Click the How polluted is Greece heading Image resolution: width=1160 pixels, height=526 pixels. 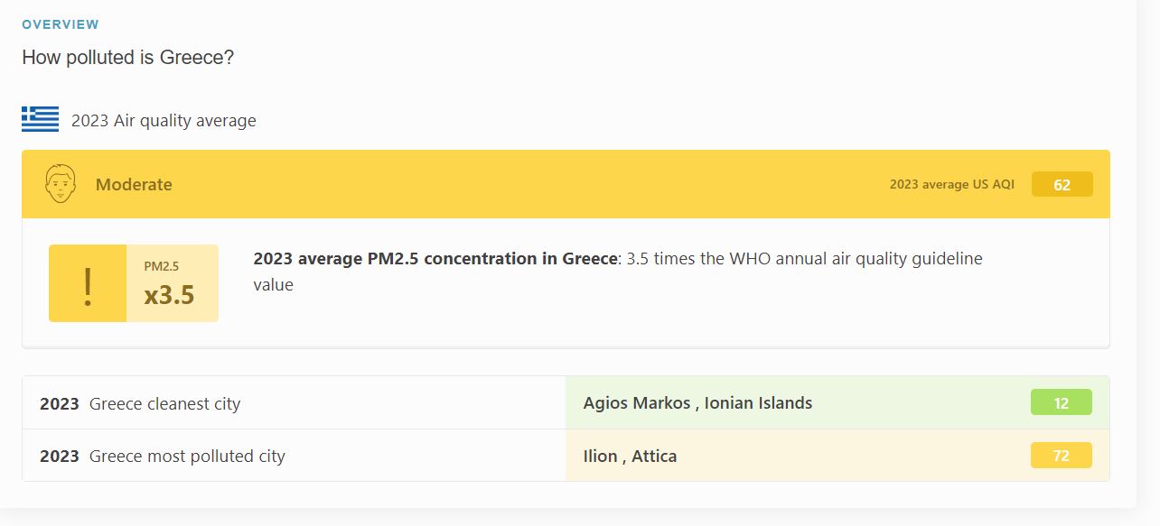click(128, 58)
